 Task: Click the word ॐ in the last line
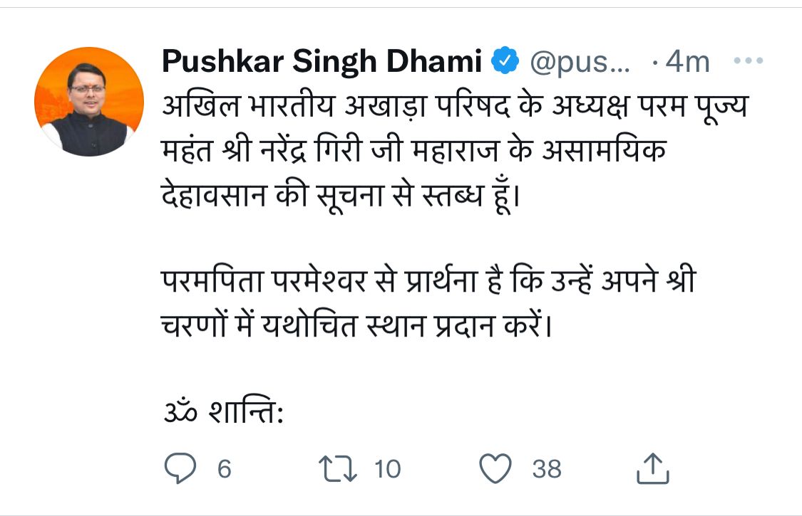click(180, 411)
